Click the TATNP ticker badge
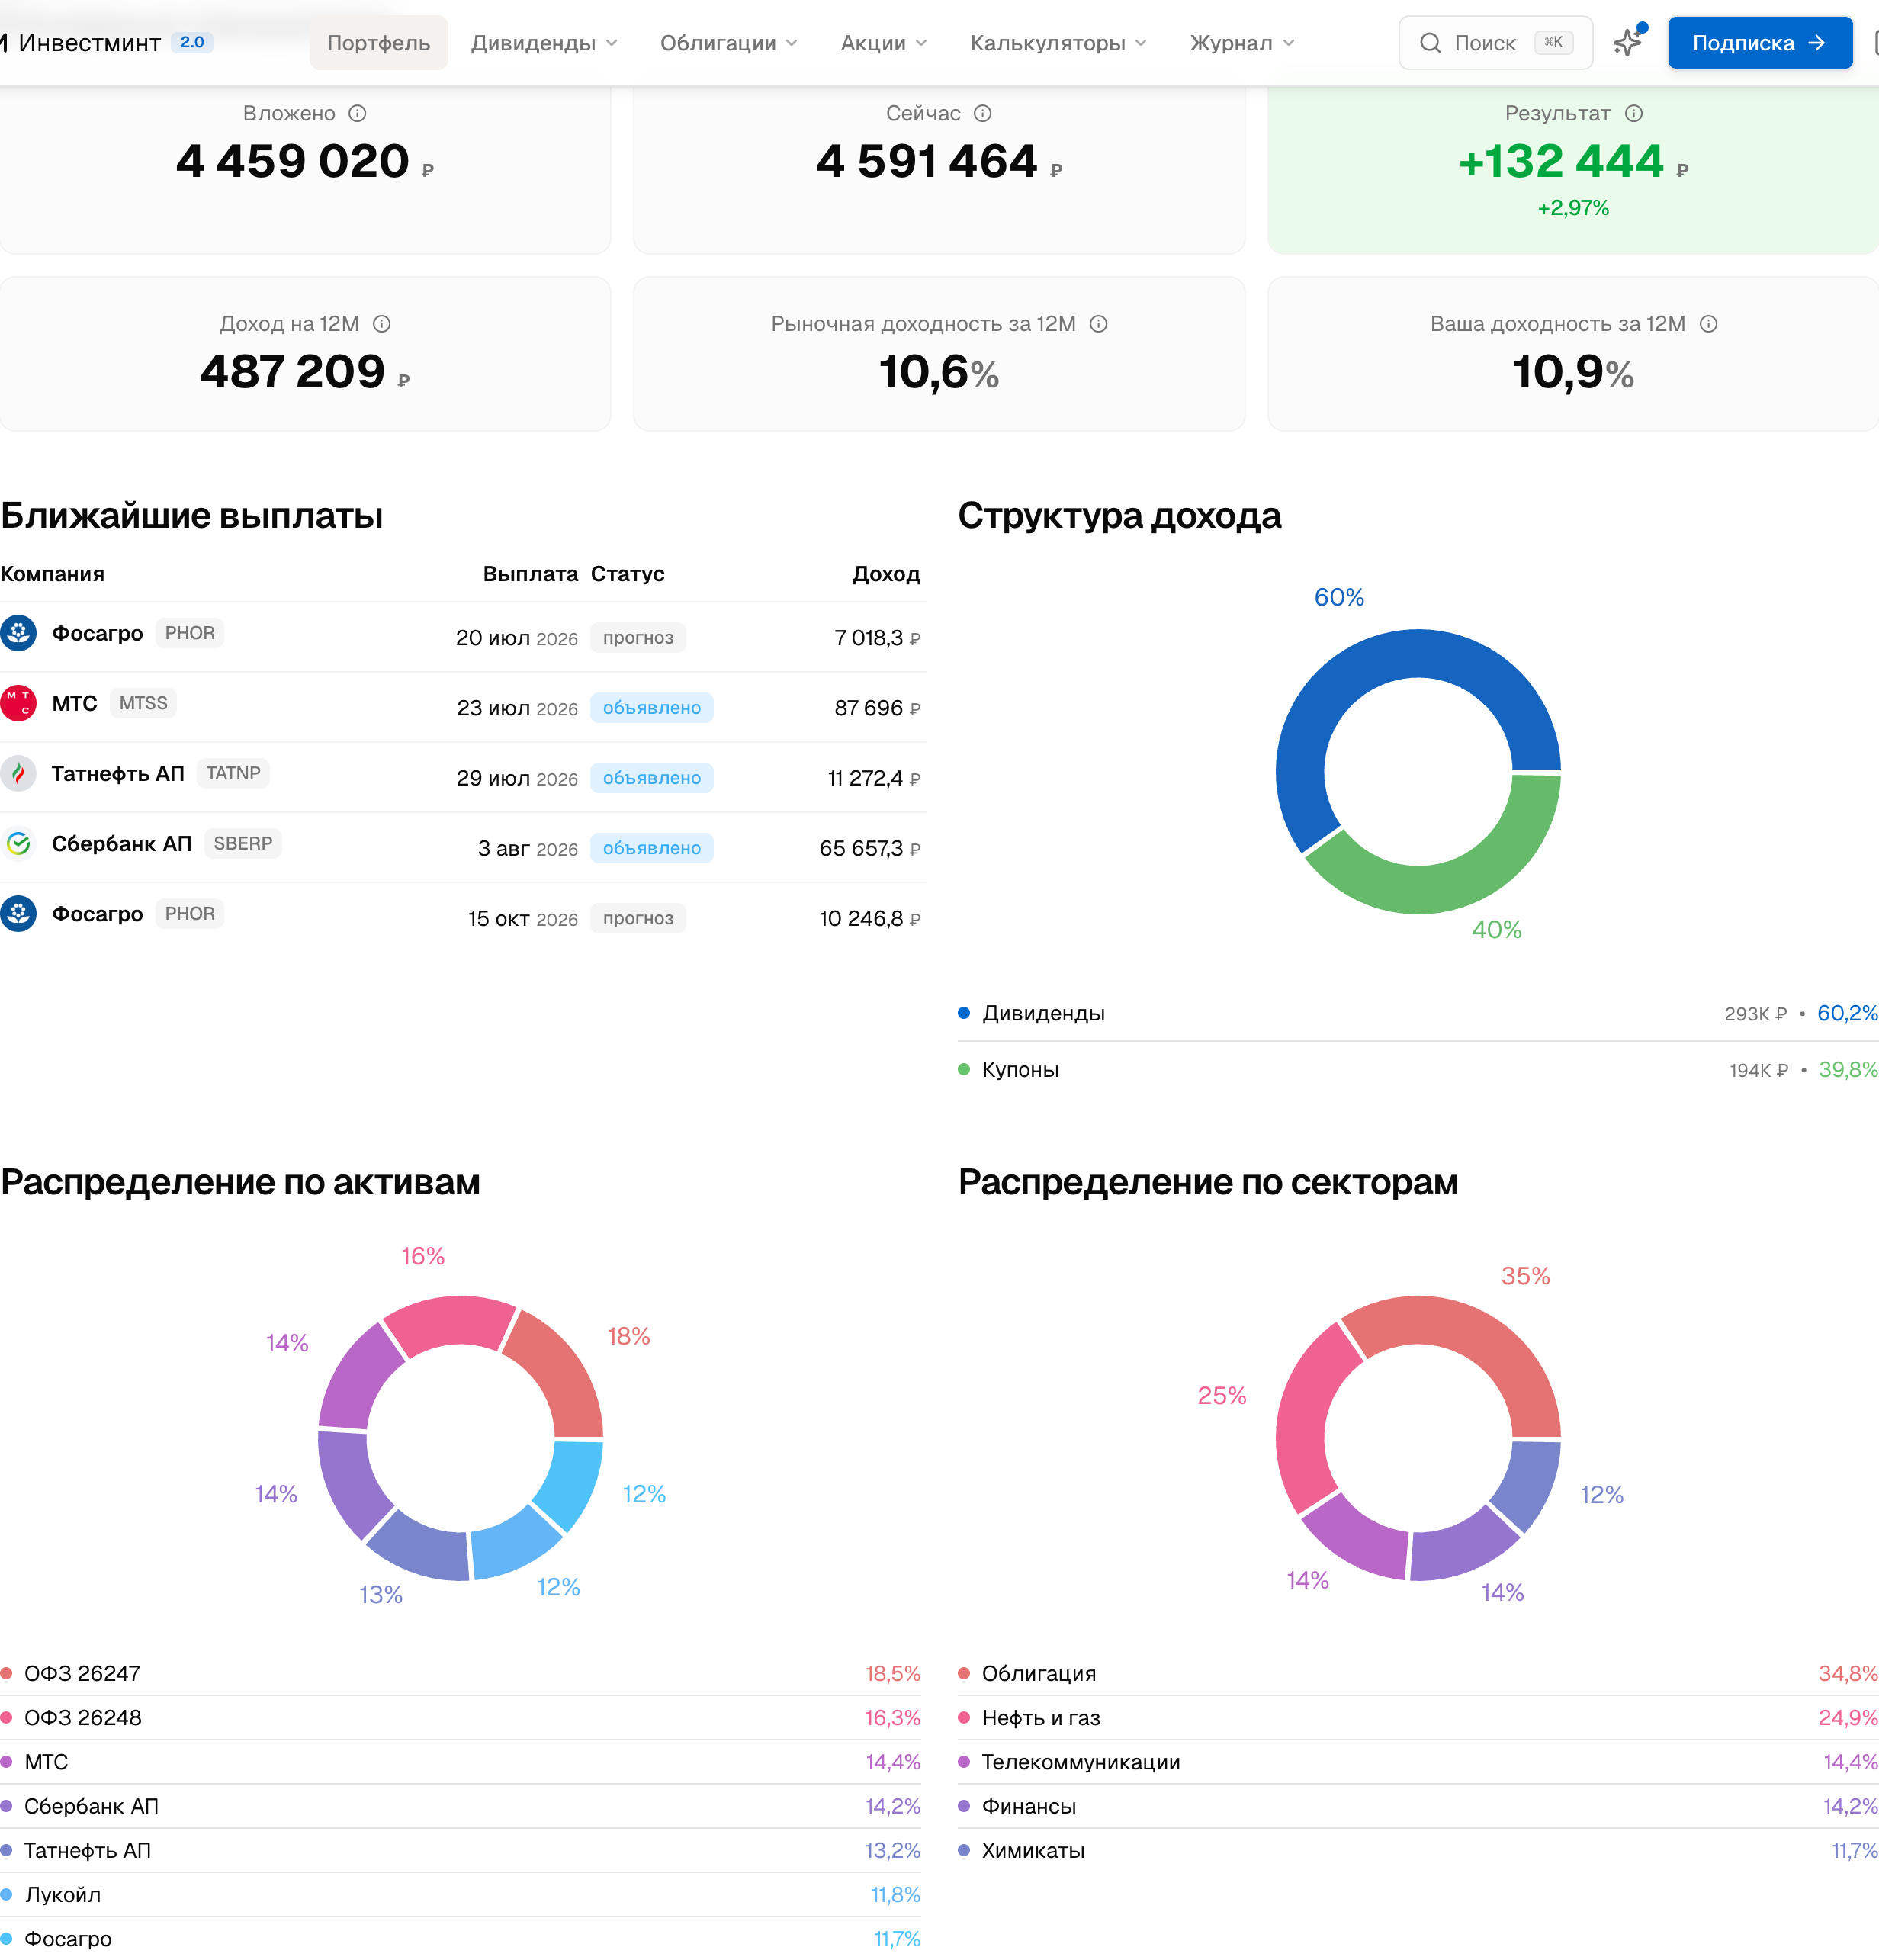This screenshot has height=1960, width=1879. tap(233, 773)
